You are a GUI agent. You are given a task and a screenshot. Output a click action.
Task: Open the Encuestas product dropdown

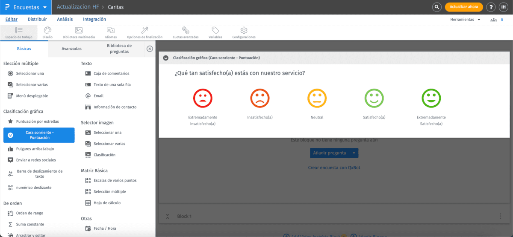pos(25,7)
